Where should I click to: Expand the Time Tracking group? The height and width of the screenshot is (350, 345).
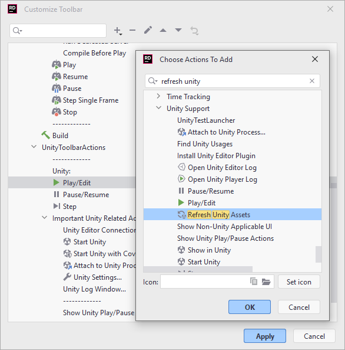click(158, 96)
